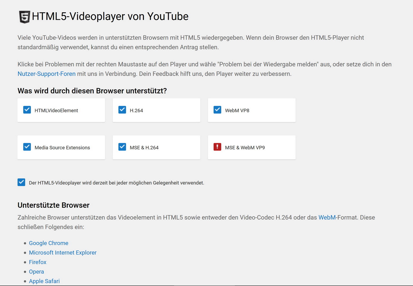The width and height of the screenshot is (413, 286).
Task: Click the paragraph starting Zahlreiche Browser unterstützen
Action: coord(196,222)
